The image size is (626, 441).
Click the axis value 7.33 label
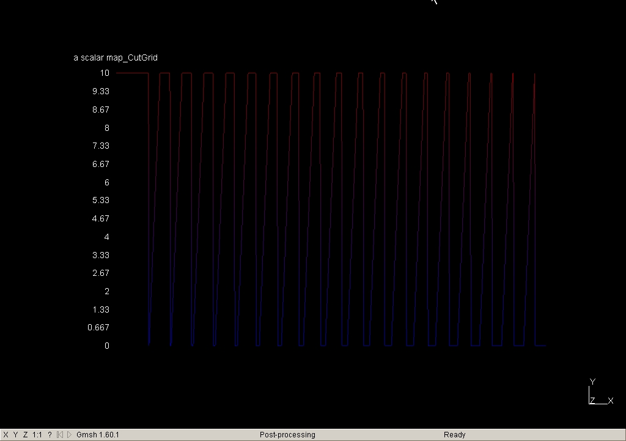101,146
